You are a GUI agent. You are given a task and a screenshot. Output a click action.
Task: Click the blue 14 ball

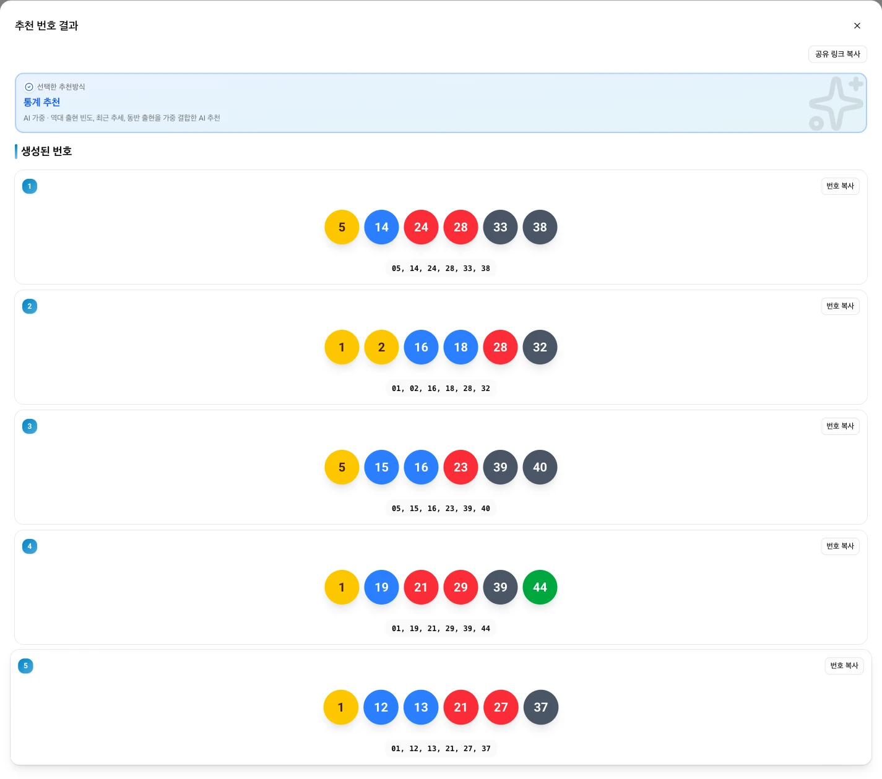[381, 227]
